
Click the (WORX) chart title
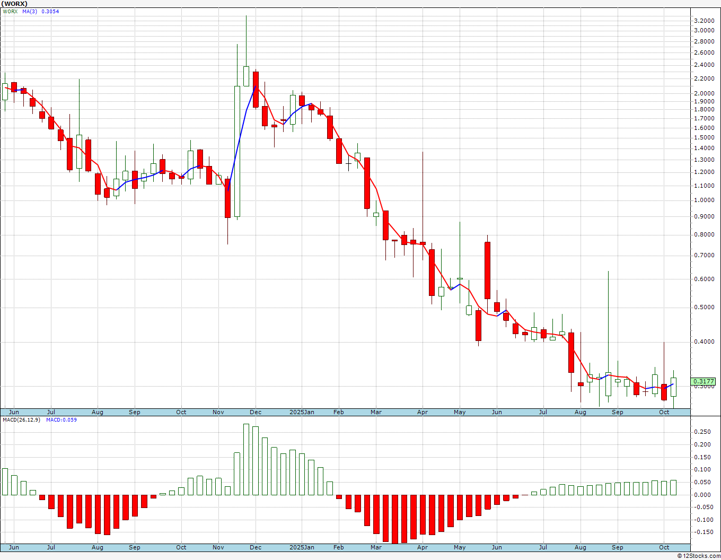point(14,4)
